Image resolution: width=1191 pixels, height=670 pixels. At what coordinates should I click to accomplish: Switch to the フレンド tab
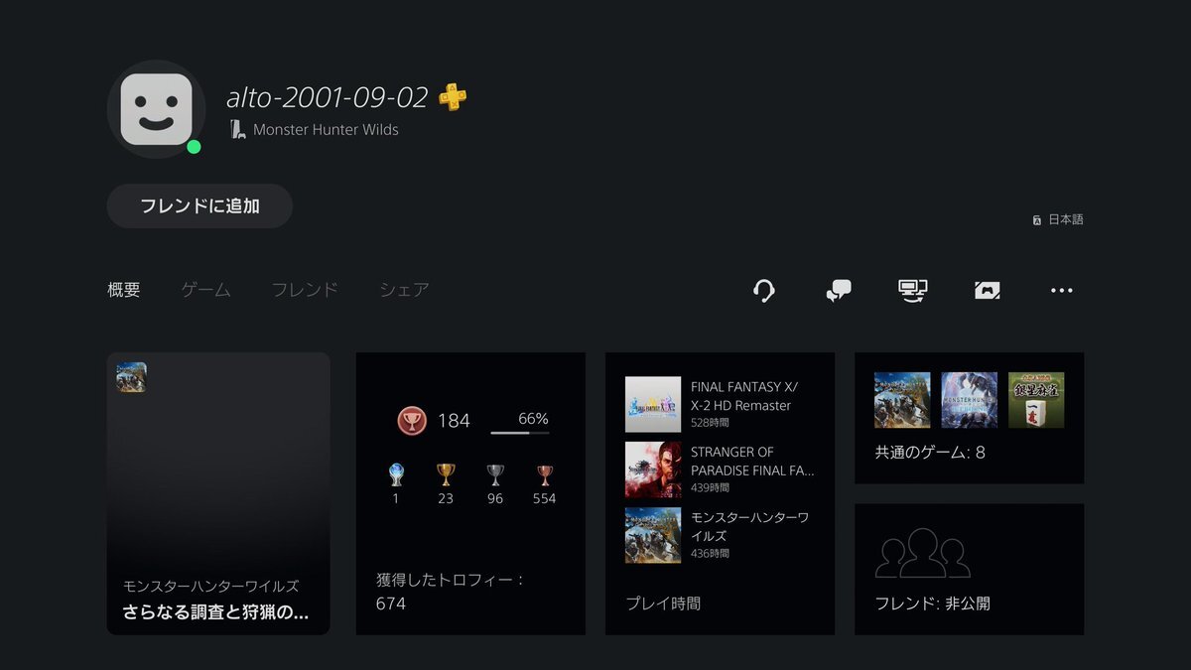point(305,290)
